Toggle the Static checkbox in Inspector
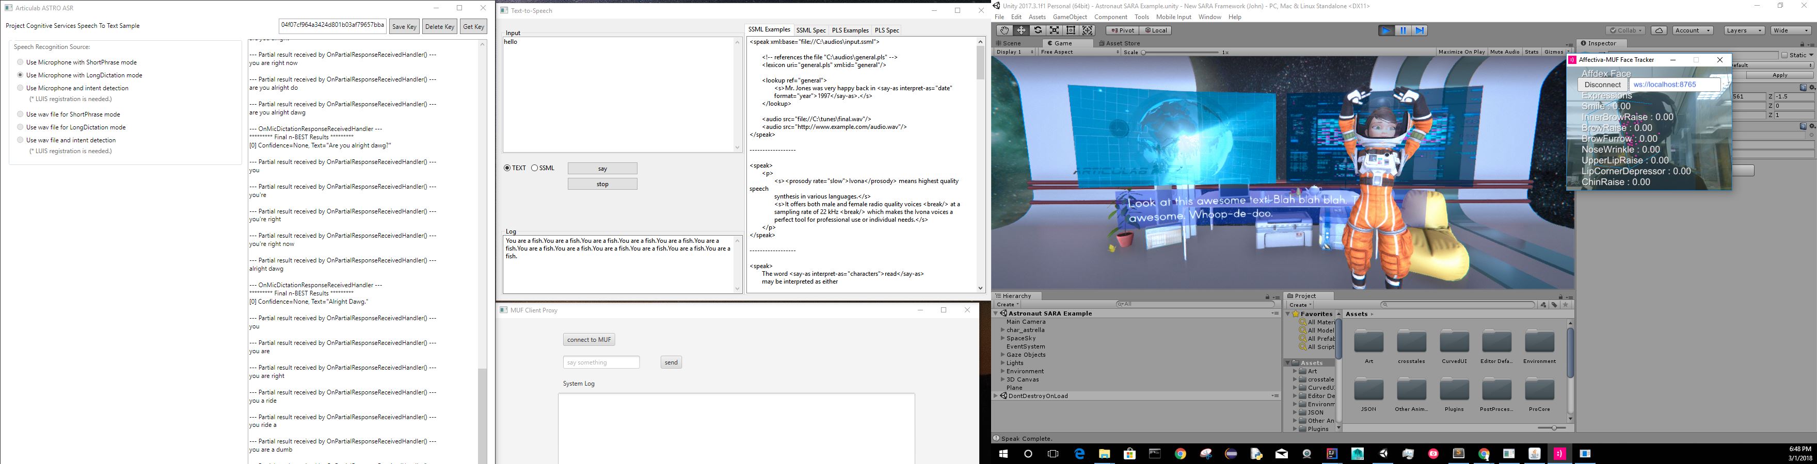The height and width of the screenshot is (464, 1817). point(1784,55)
